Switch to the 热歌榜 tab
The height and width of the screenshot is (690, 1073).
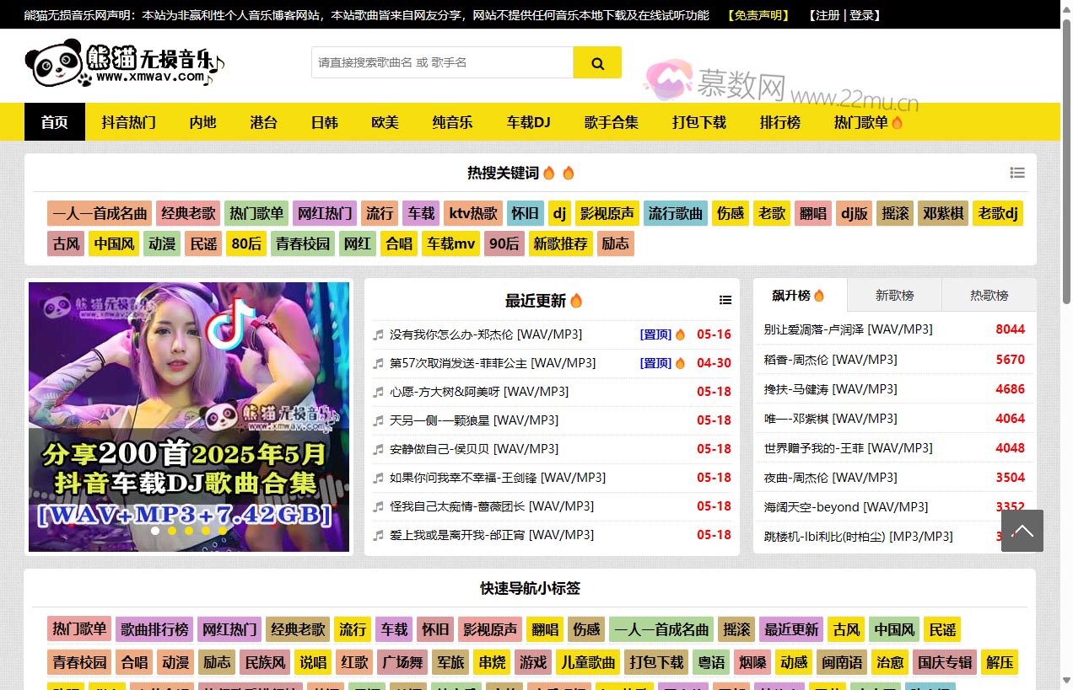(x=989, y=296)
